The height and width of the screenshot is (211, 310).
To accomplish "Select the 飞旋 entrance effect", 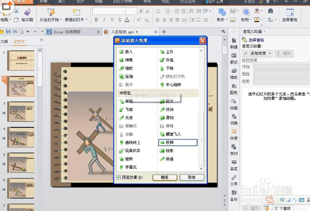I will click(126, 109).
